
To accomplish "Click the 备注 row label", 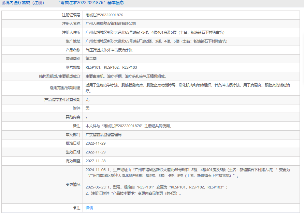I will [x=76, y=126].
